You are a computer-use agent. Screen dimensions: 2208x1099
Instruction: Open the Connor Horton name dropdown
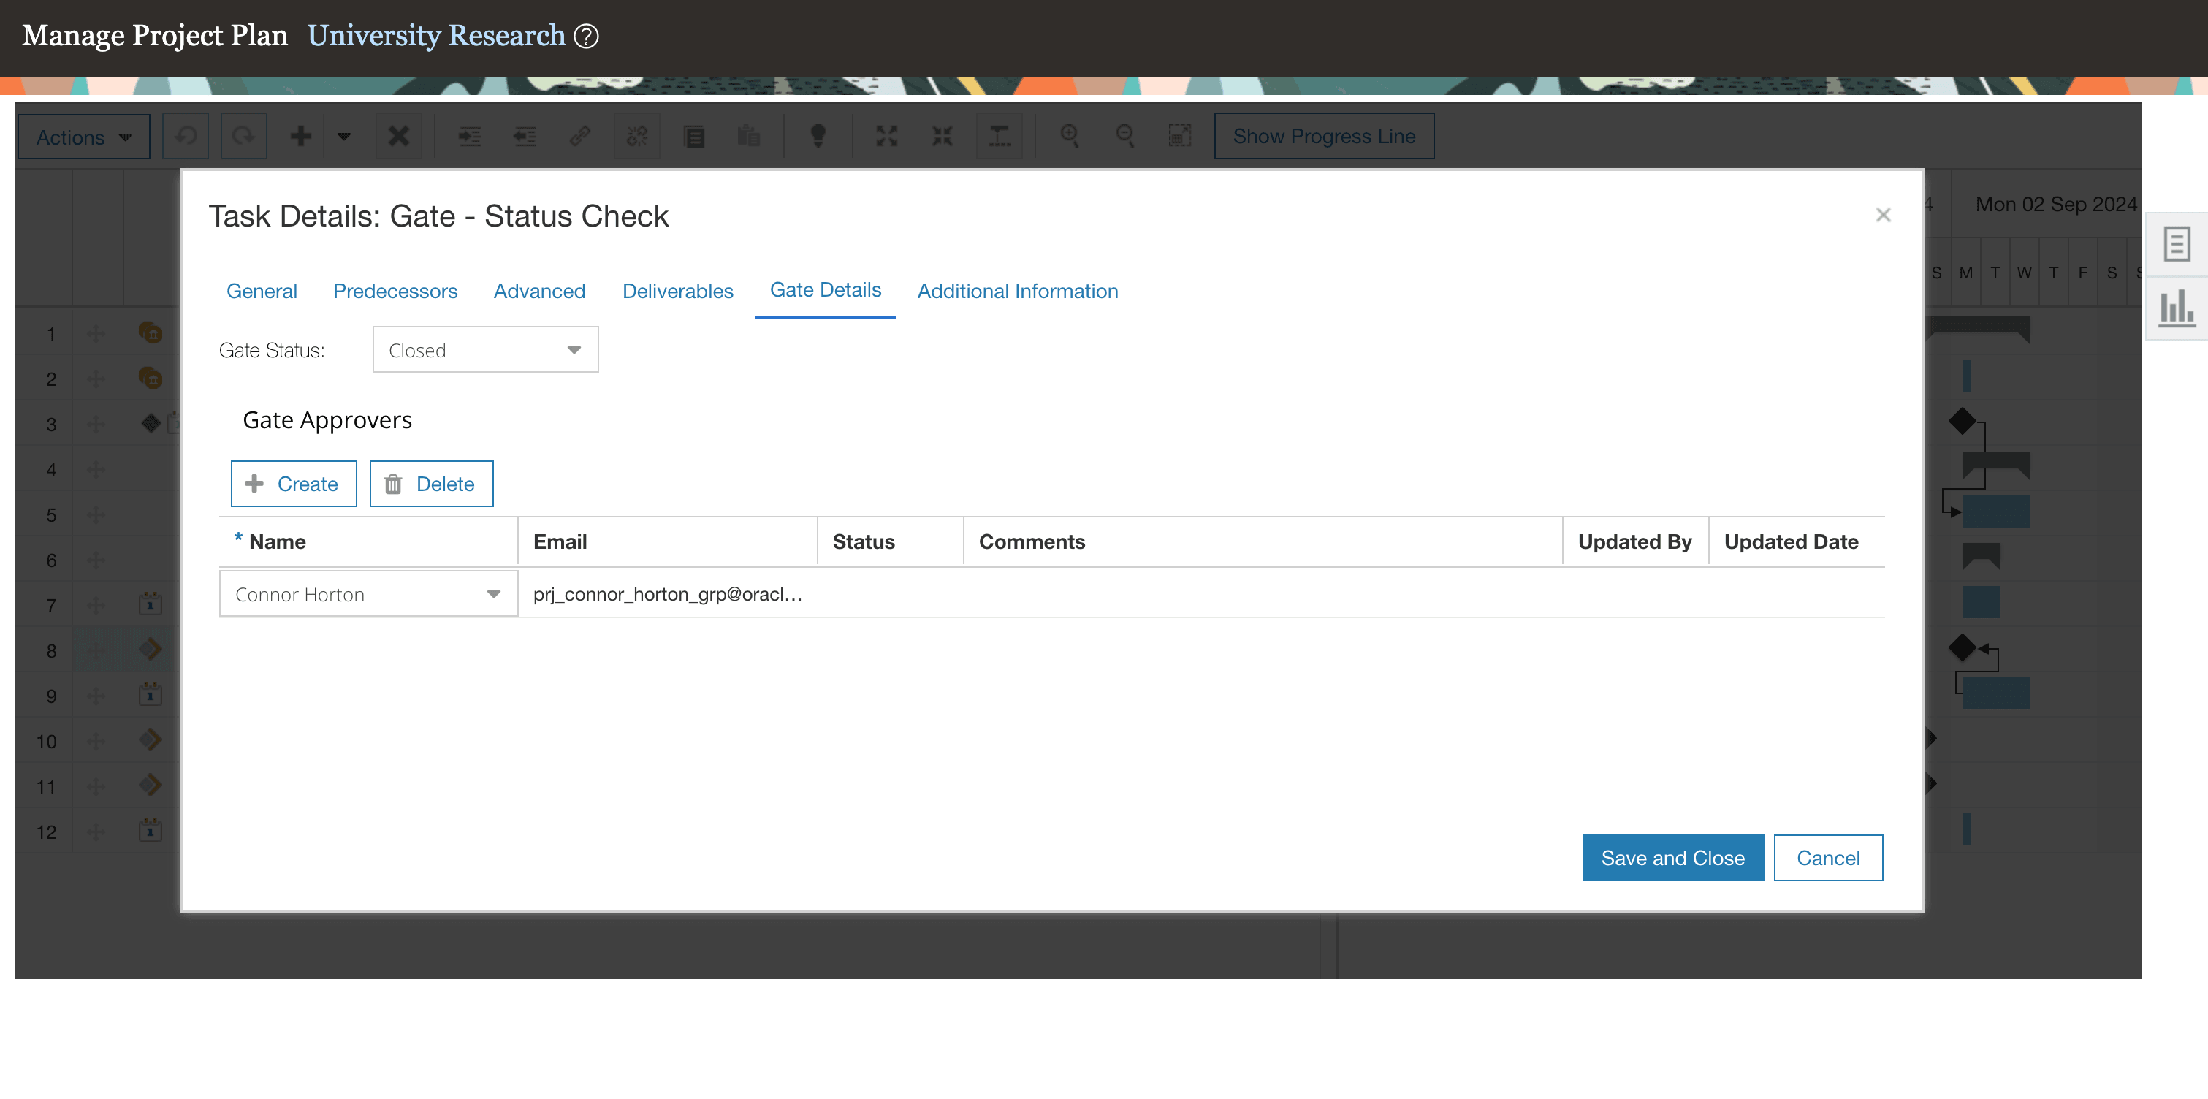368,594
